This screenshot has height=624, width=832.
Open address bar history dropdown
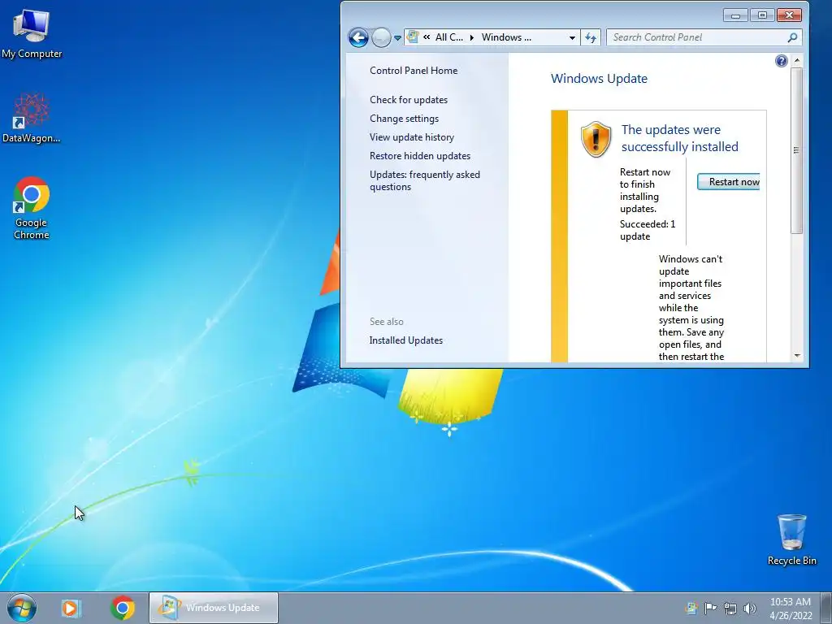[572, 37]
